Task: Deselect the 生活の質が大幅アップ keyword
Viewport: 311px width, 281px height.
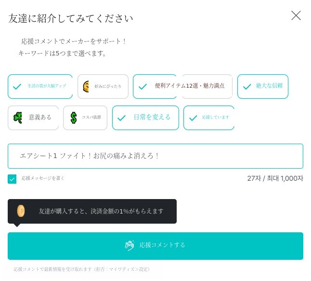Action: pos(40,86)
